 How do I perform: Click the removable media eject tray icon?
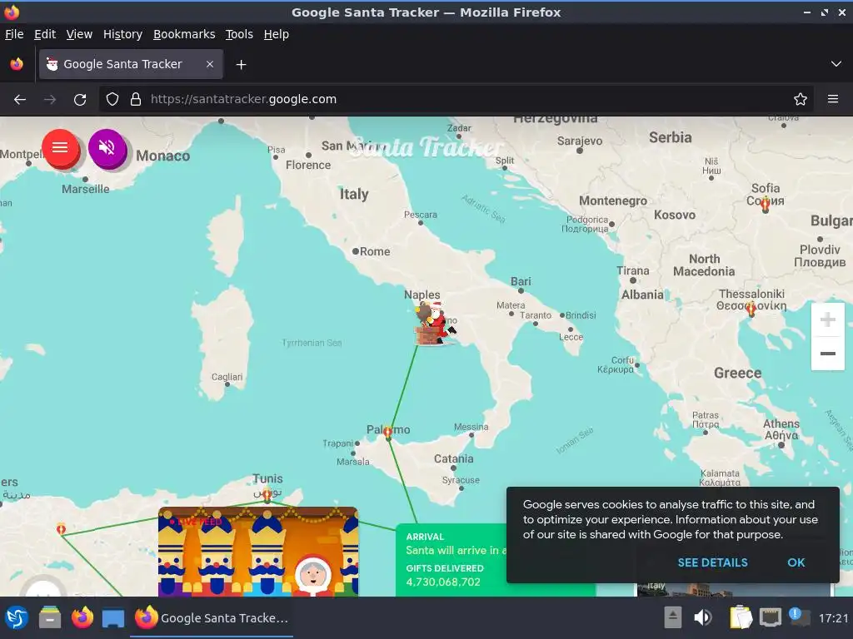click(x=673, y=618)
